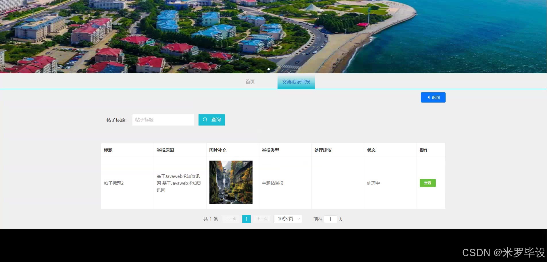
Task: Select the white carousel dot indicator
Action: [269, 69]
